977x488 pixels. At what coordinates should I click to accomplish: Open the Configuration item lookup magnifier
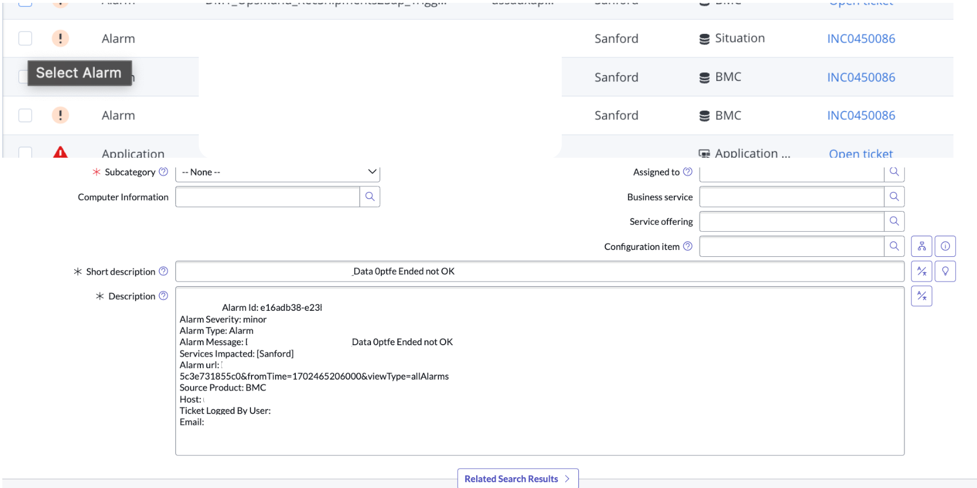click(894, 247)
